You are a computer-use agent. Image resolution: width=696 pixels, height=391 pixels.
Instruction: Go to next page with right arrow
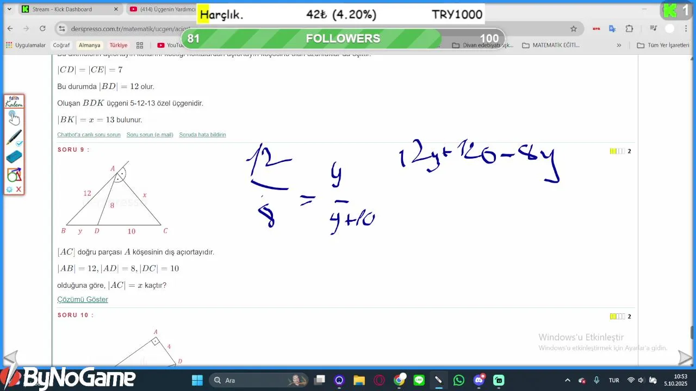tap(685, 357)
